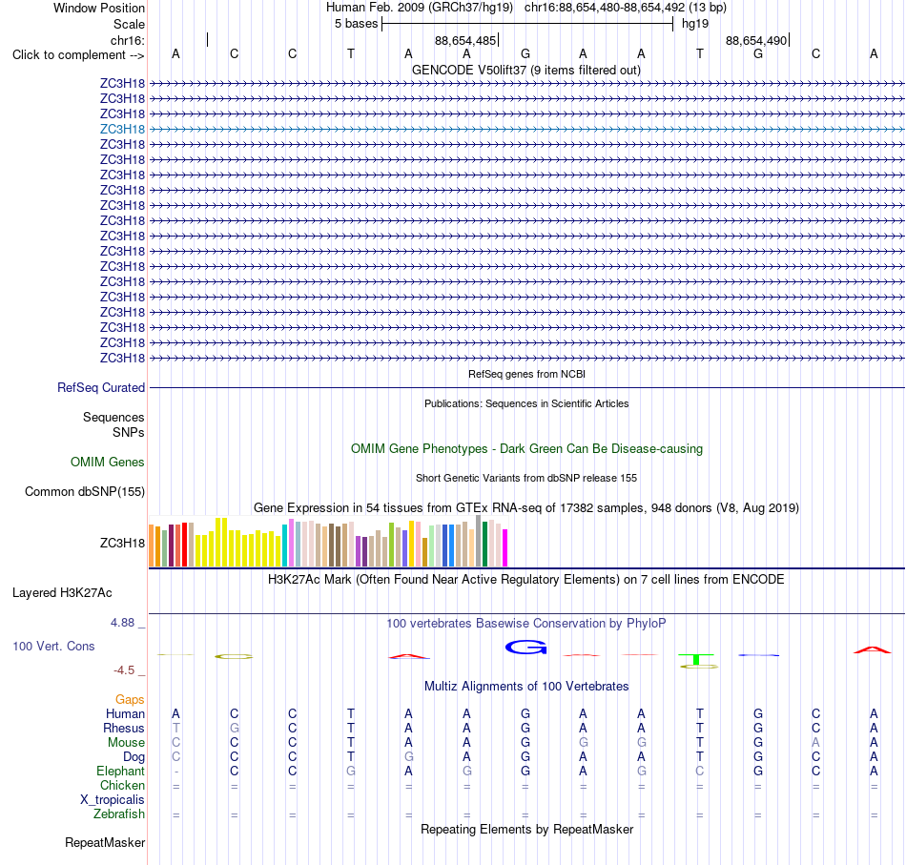Image resolution: width=906 pixels, height=865 pixels.
Task: Click the "Click to complement -->" label
Action: point(78,55)
